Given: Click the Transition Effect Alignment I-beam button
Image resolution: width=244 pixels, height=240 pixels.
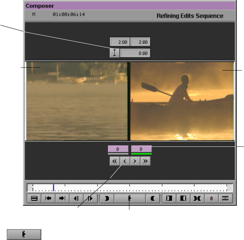Looking at the screenshot, I should point(115,53).
